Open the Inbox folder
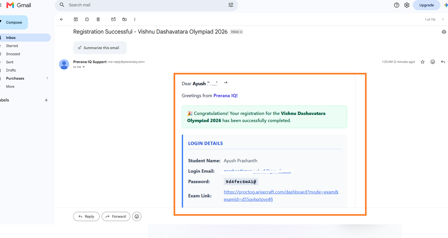The image size is (448, 238). pos(25,38)
